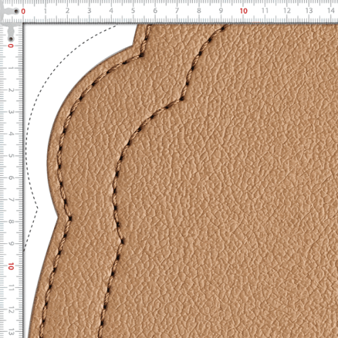Click the red 0 on the horizontal ruler

click(23, 11)
